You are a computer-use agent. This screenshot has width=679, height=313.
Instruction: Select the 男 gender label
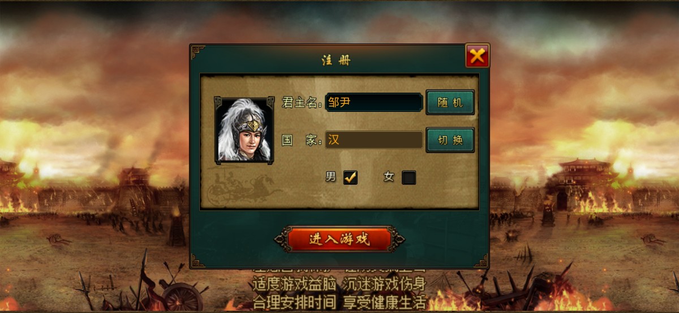coord(330,177)
